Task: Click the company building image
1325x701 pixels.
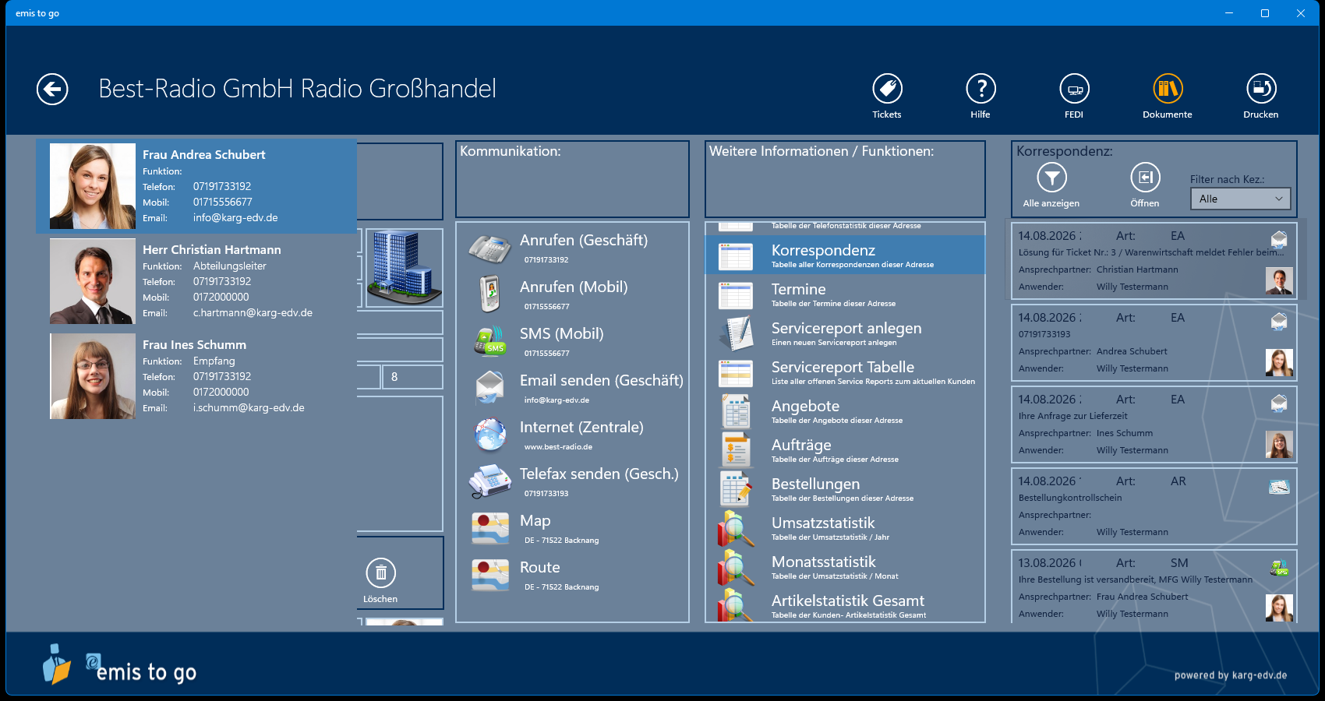Action: tap(404, 267)
